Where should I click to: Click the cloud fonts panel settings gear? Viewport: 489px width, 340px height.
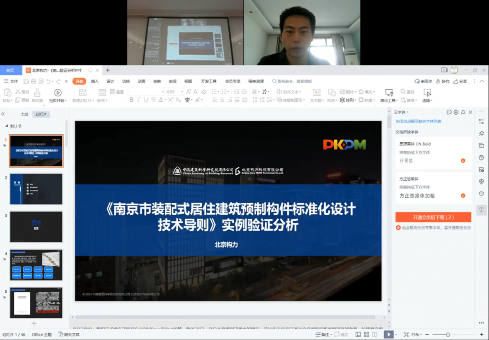(456, 112)
